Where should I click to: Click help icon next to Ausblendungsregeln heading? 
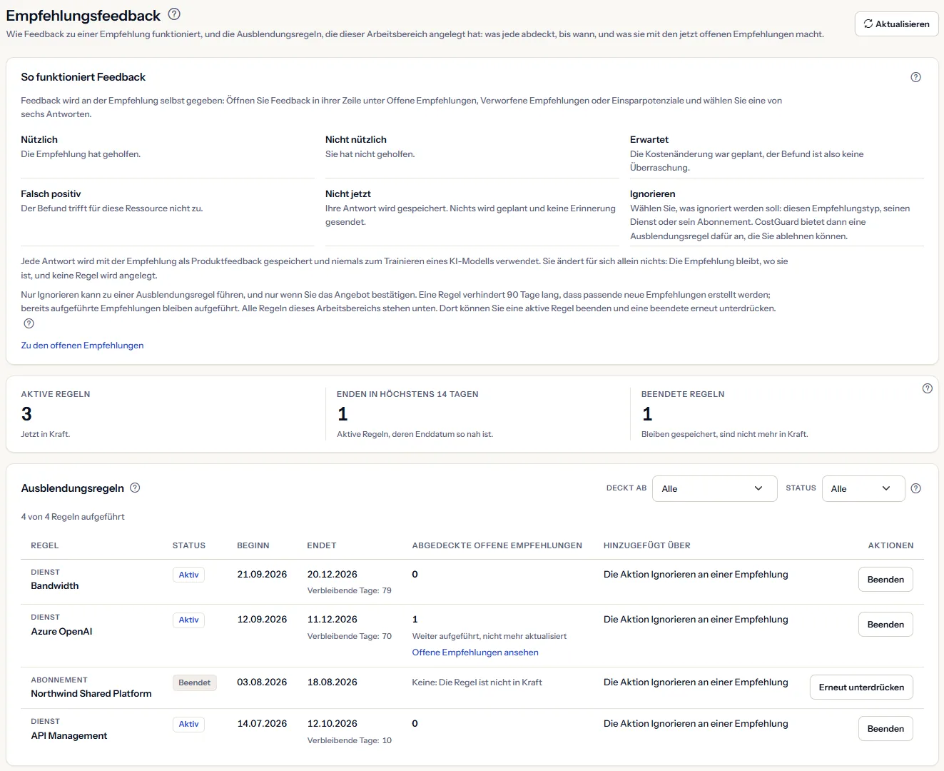point(135,488)
